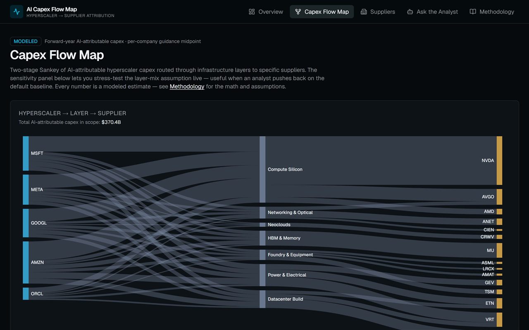Select the VRT supplier node

(499, 320)
